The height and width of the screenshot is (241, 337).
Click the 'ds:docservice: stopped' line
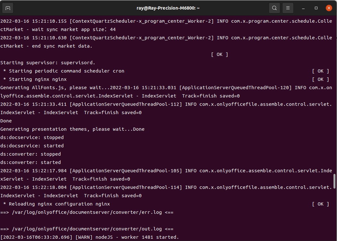[32, 137]
